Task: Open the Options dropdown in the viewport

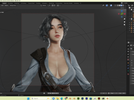Action: [x=123, y=8]
